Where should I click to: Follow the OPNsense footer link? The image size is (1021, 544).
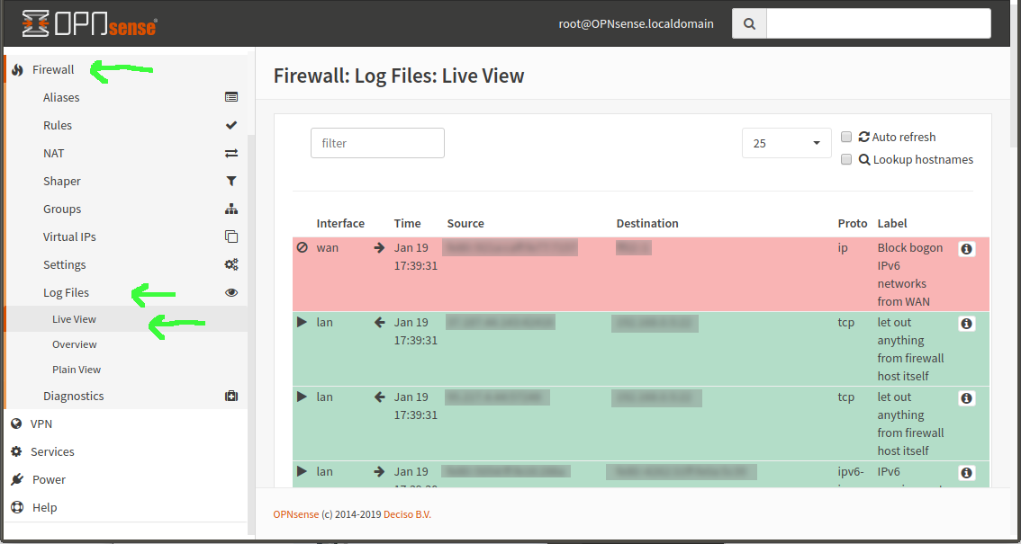[x=296, y=514]
